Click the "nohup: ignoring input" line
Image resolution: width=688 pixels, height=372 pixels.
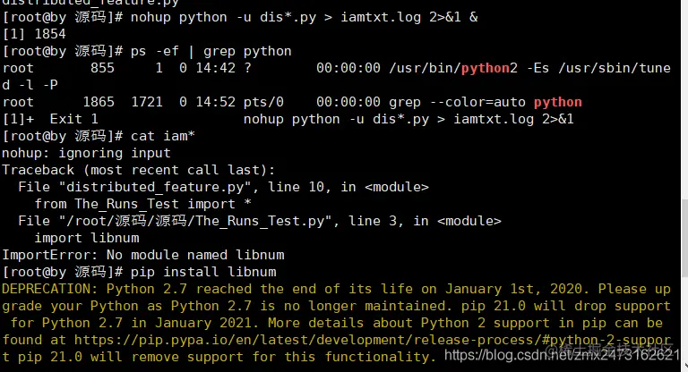click(x=86, y=153)
